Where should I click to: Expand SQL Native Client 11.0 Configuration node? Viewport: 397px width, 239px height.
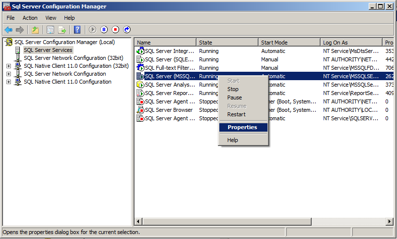8,82
